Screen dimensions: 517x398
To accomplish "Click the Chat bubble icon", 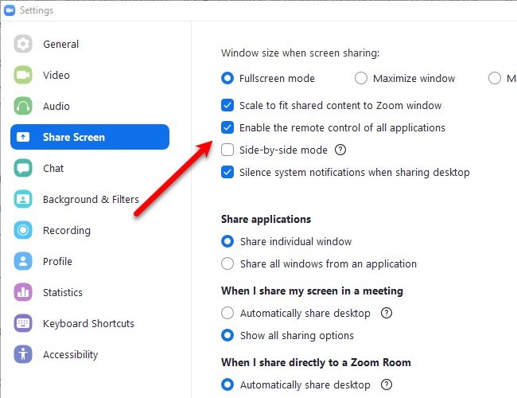I will (x=23, y=169).
